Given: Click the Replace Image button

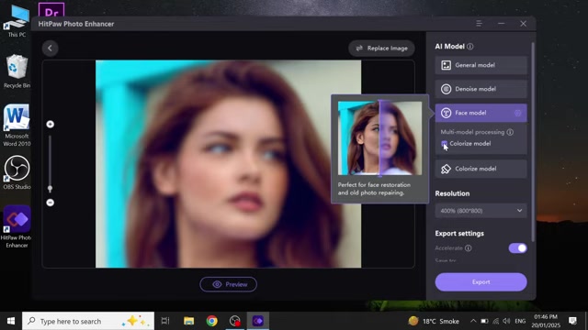Looking at the screenshot, I should [381, 49].
